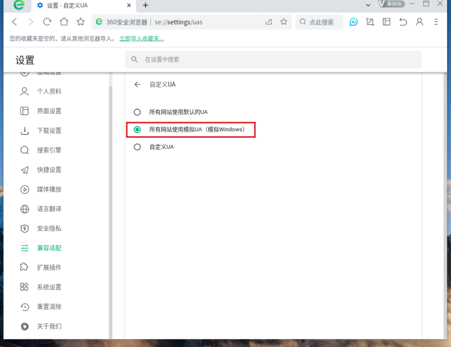Open 扩展插件 settings section
451x347 pixels.
[x=49, y=267]
